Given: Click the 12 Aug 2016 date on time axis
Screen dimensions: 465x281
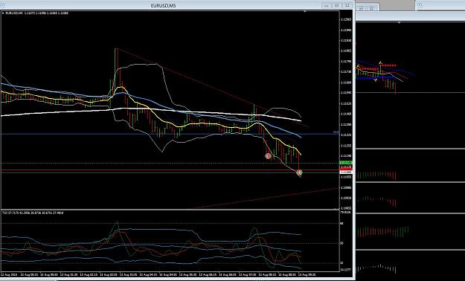Looking at the screenshot, I should tap(9, 275).
